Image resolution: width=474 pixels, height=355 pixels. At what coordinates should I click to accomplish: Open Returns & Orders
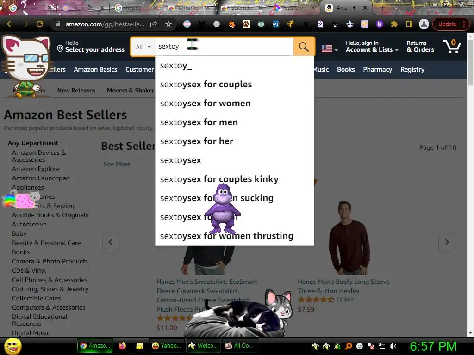pyautogui.click(x=420, y=47)
